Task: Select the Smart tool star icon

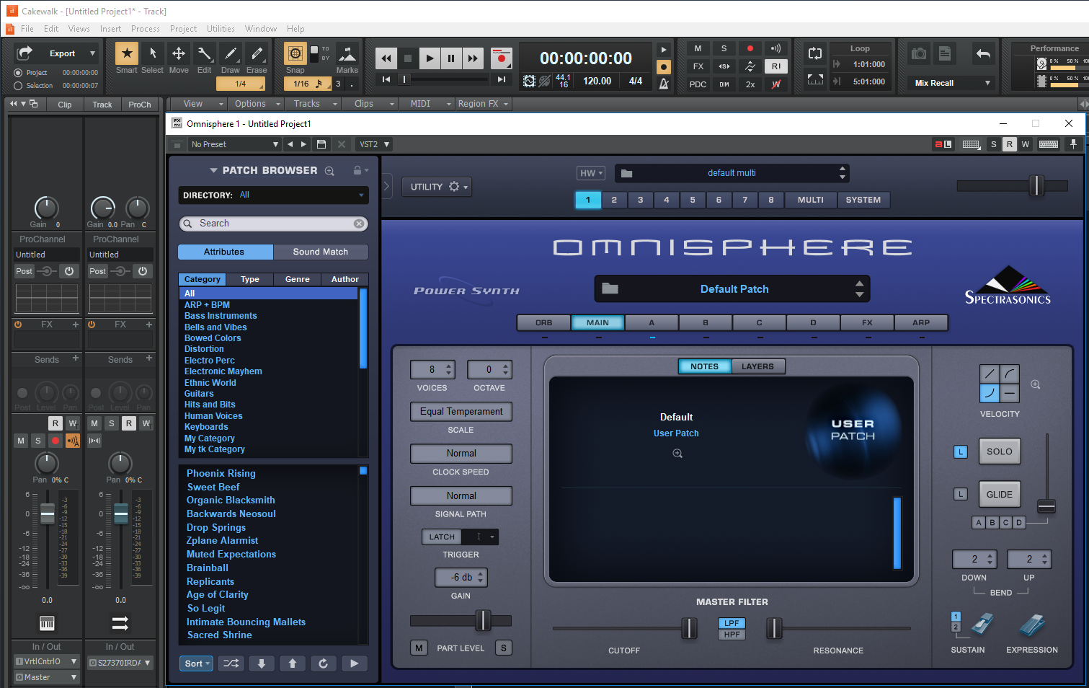Action: 127,53
